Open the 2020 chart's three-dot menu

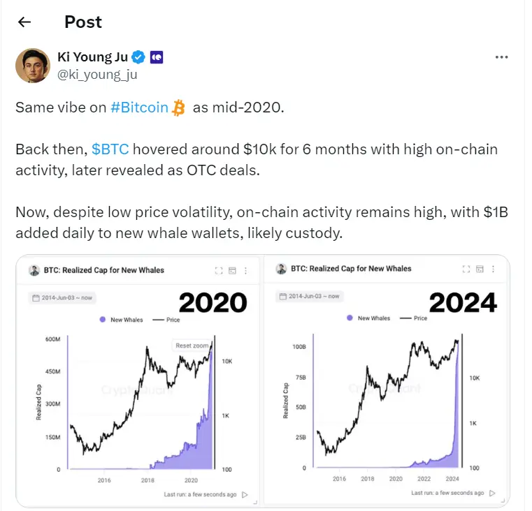click(x=247, y=270)
